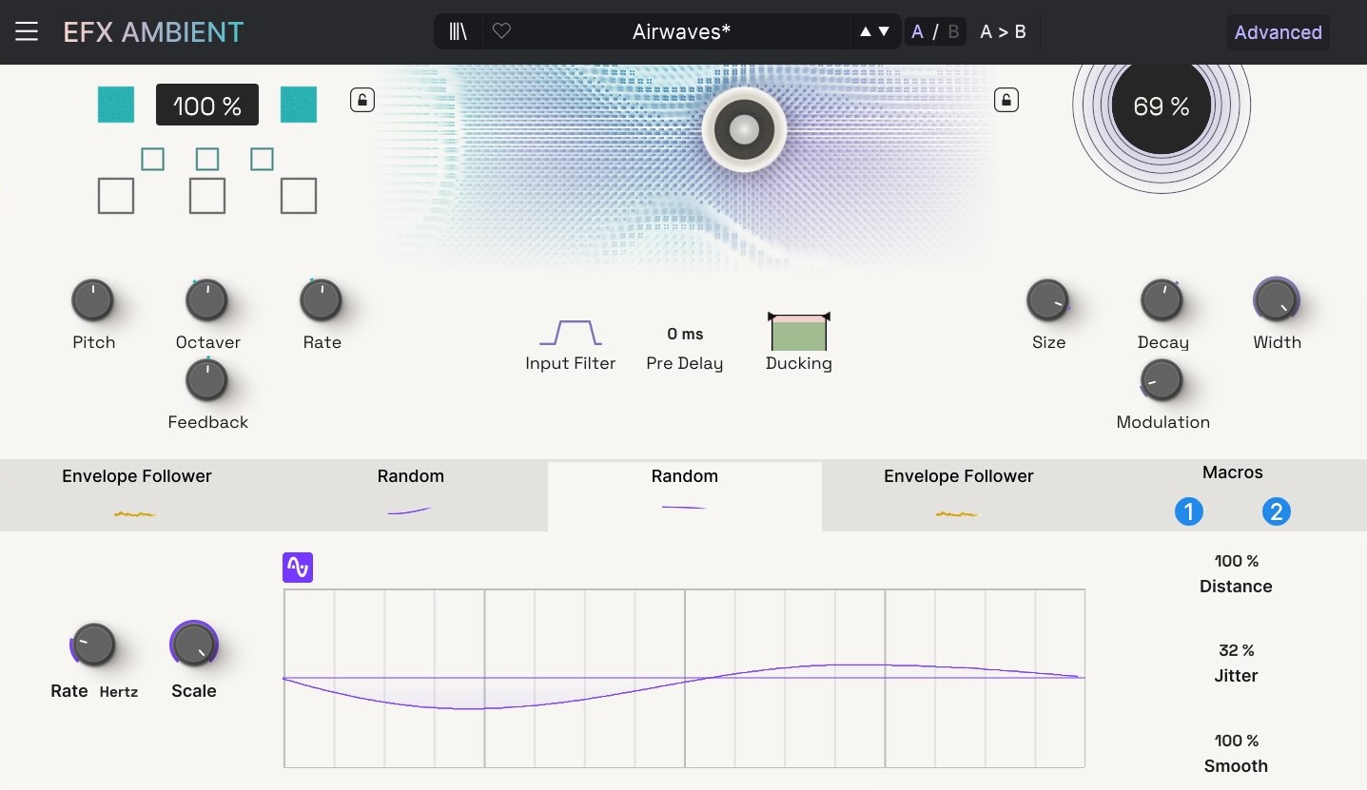Open the preset library browser

(x=459, y=31)
